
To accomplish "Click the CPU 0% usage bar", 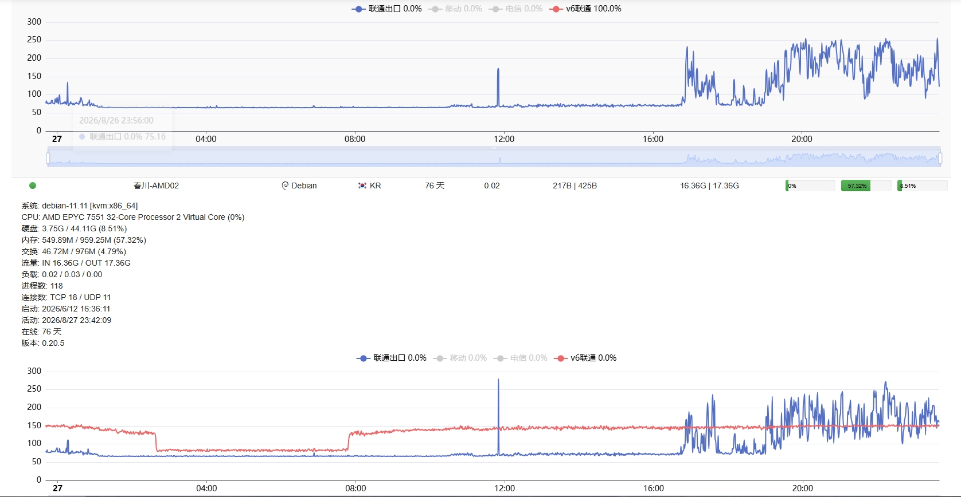I will (x=810, y=186).
